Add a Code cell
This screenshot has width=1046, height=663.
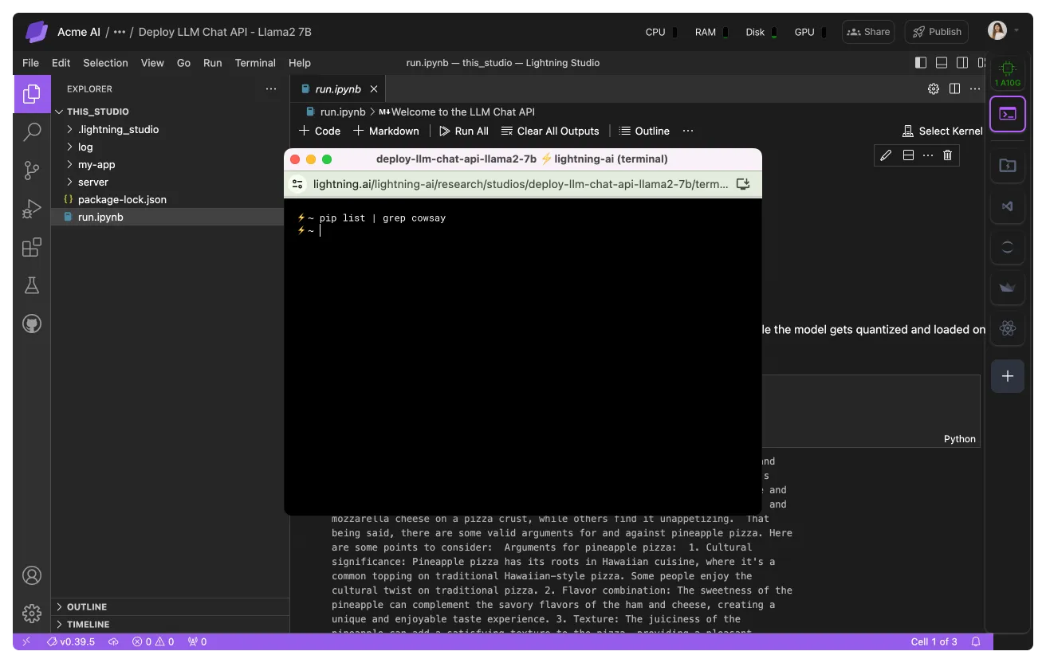(320, 131)
